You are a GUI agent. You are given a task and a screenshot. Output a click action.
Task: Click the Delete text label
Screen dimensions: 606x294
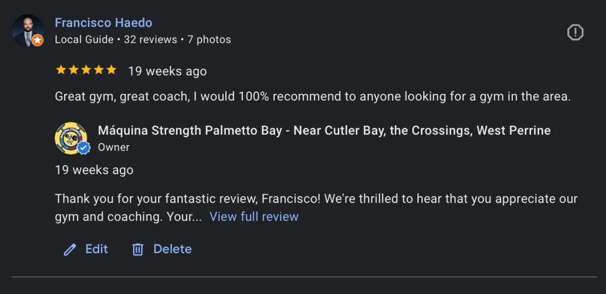(x=172, y=249)
